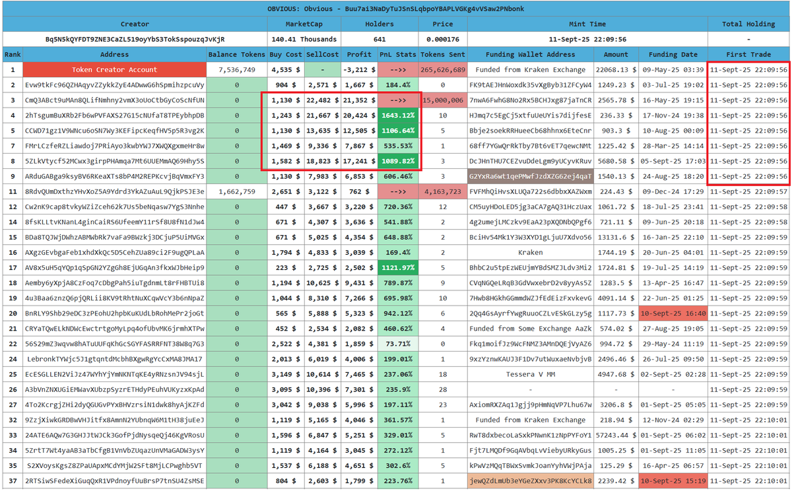Click the highlighted funding date '10-Sept-25 15:19'
Screen dimensions: 792x491
(673, 480)
